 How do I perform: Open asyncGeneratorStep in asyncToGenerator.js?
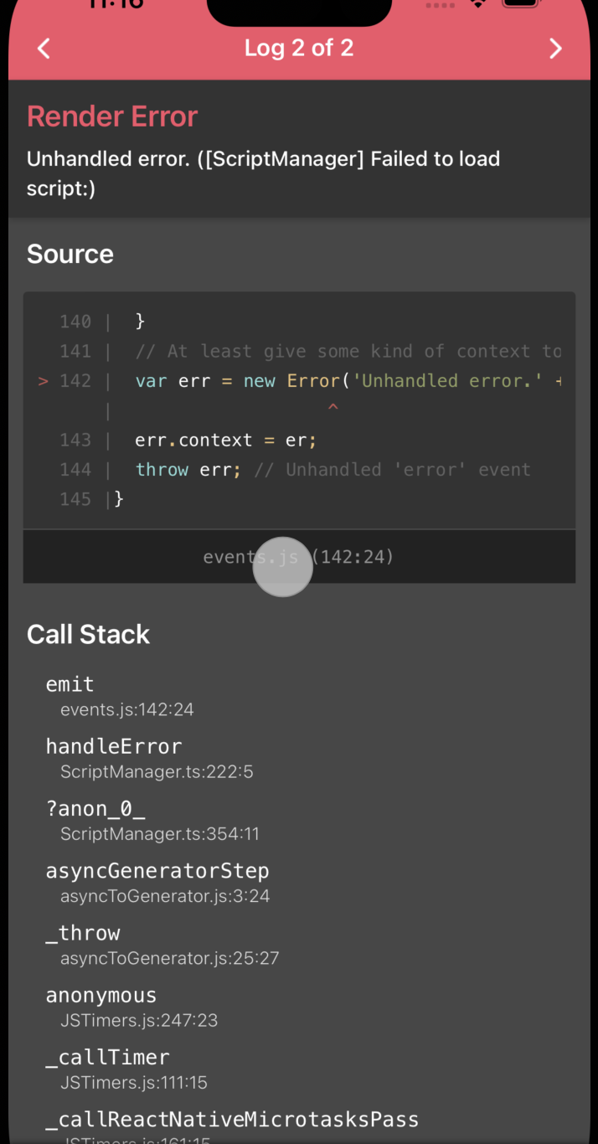point(168,882)
